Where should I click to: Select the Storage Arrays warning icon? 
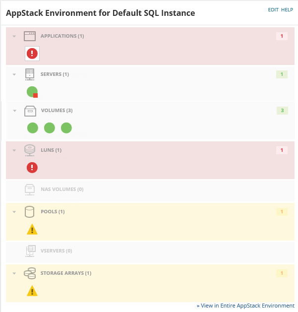(32, 291)
